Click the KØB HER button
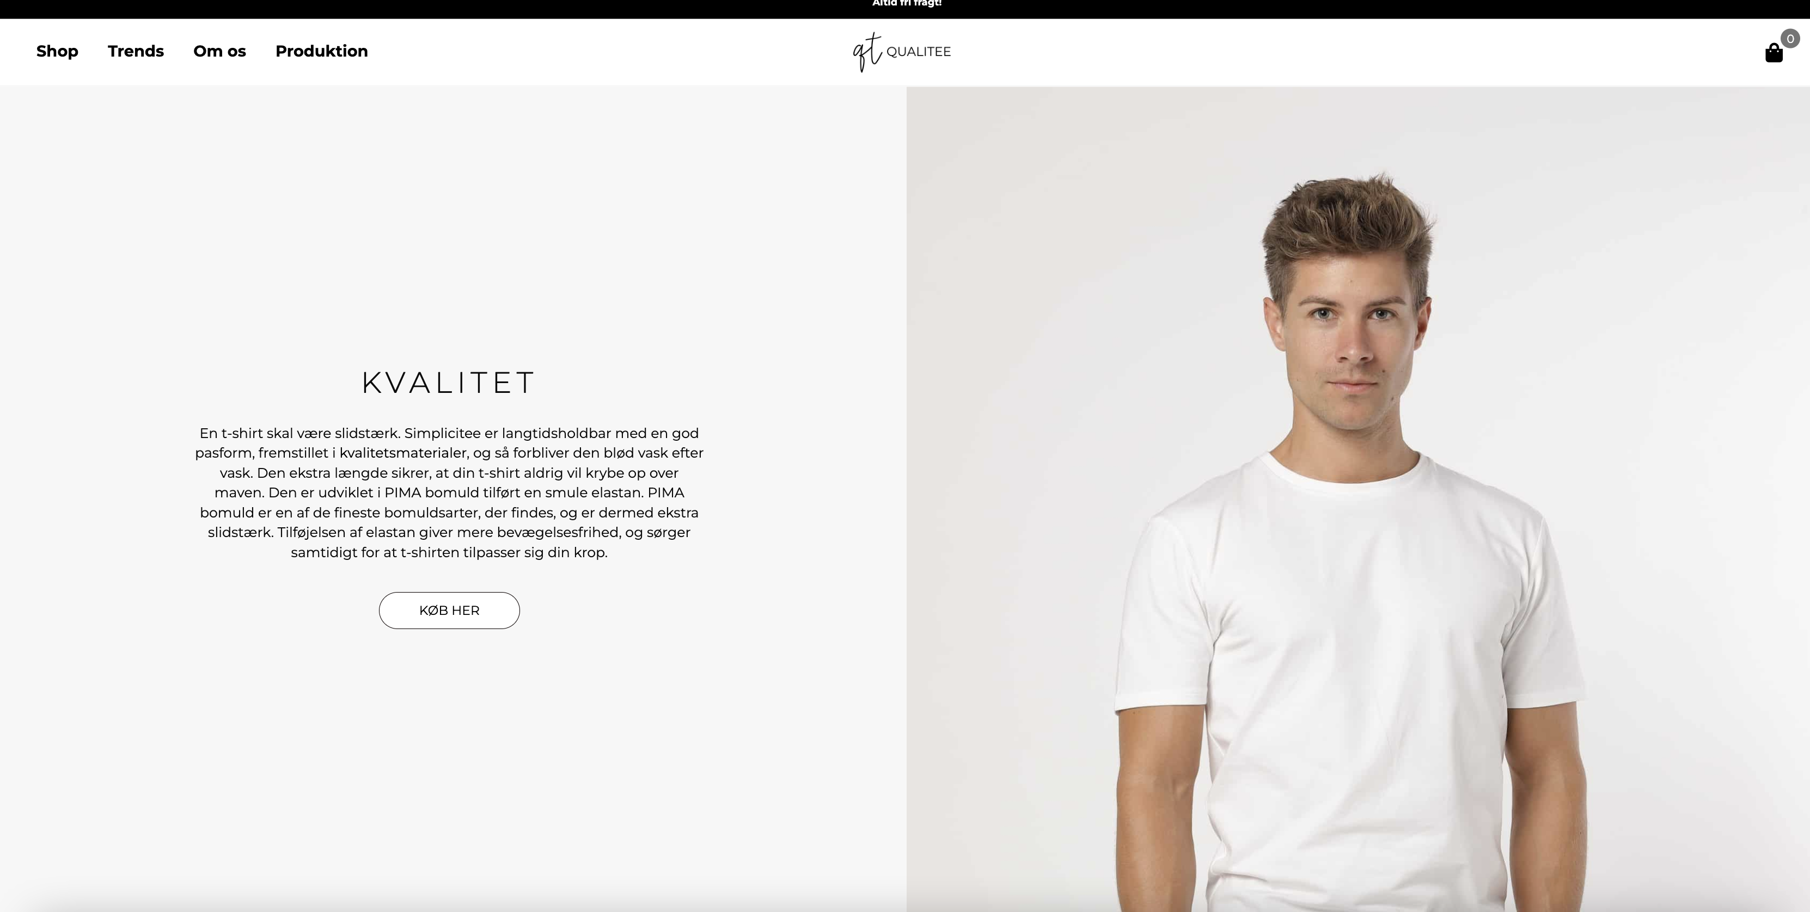 [449, 610]
